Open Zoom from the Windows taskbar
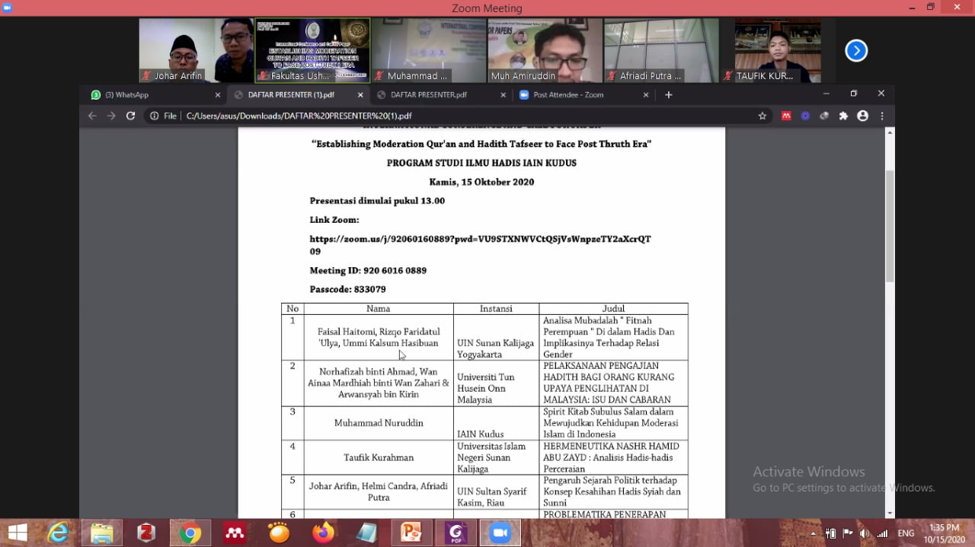Image resolution: width=975 pixels, height=547 pixels. point(500,533)
